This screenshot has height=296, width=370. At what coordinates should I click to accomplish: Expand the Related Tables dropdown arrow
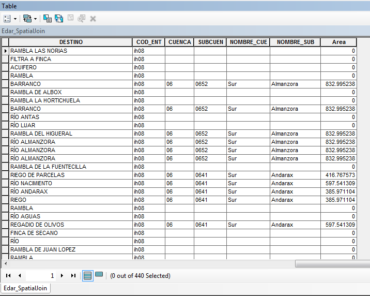(36, 19)
